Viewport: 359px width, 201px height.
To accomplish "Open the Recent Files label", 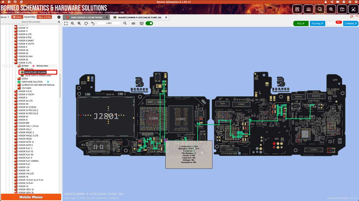I will point(30,17).
